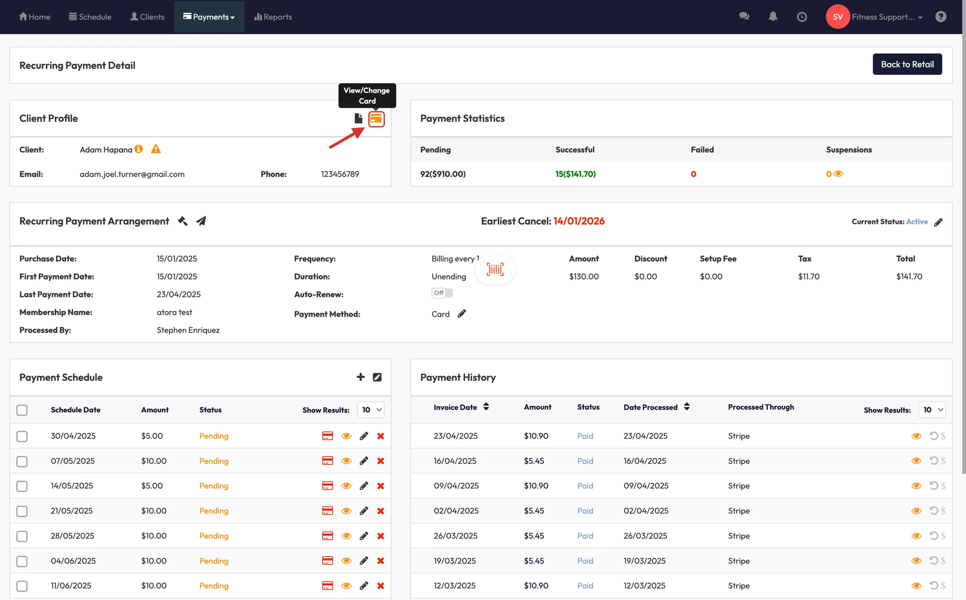Click the gavel icon beside Recurring Payment Arrangement
966x600 pixels.
point(183,221)
